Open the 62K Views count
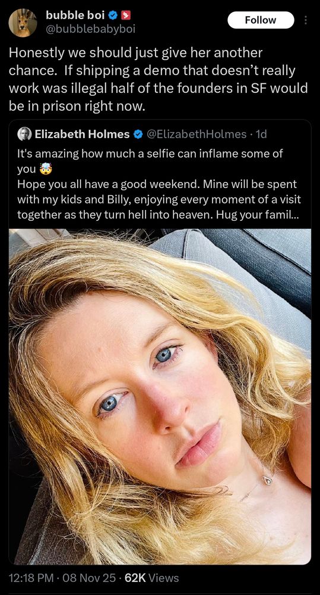 tap(151, 578)
